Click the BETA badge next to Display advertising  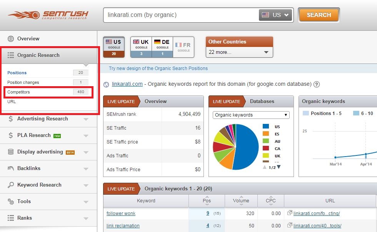point(70,152)
